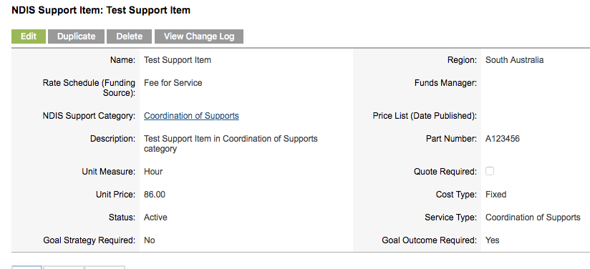Duplicate this support item
590x269 pixels.
tap(77, 36)
